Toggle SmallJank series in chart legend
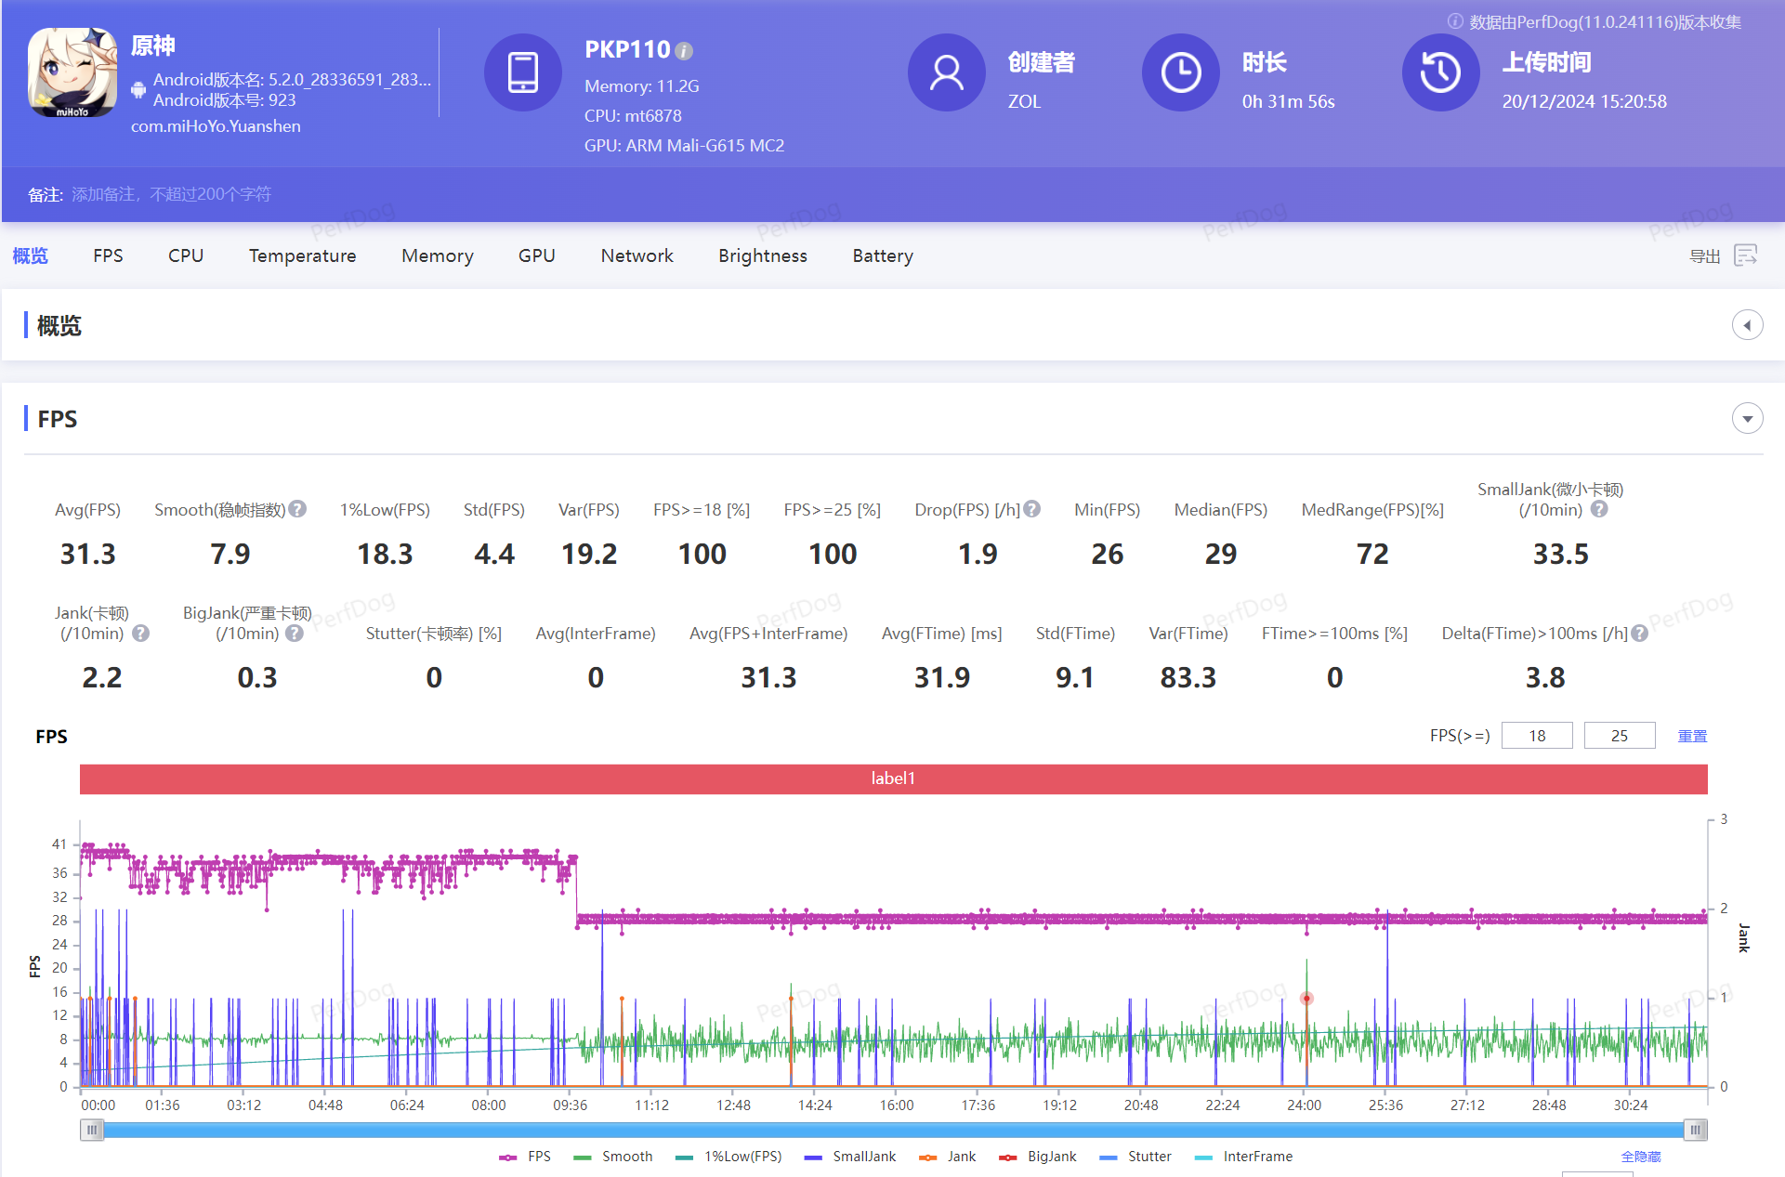Image resolution: width=1785 pixels, height=1177 pixels. 851,1157
